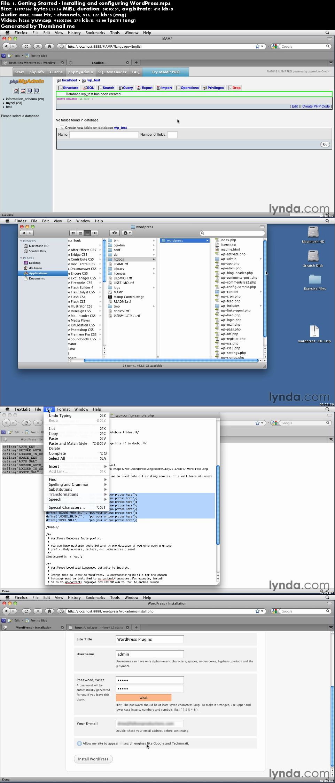Viewport: 335px width, 783px height.
Task: Click the phpMyAdmin logo
Action: 26,81
